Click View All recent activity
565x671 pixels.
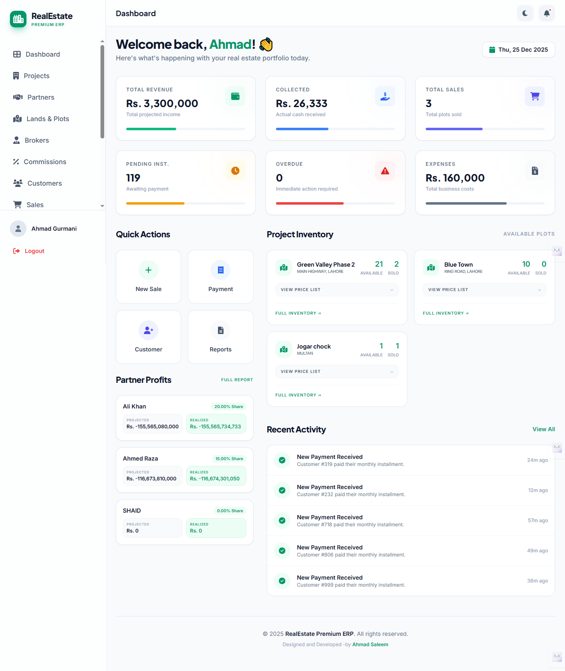(x=543, y=429)
